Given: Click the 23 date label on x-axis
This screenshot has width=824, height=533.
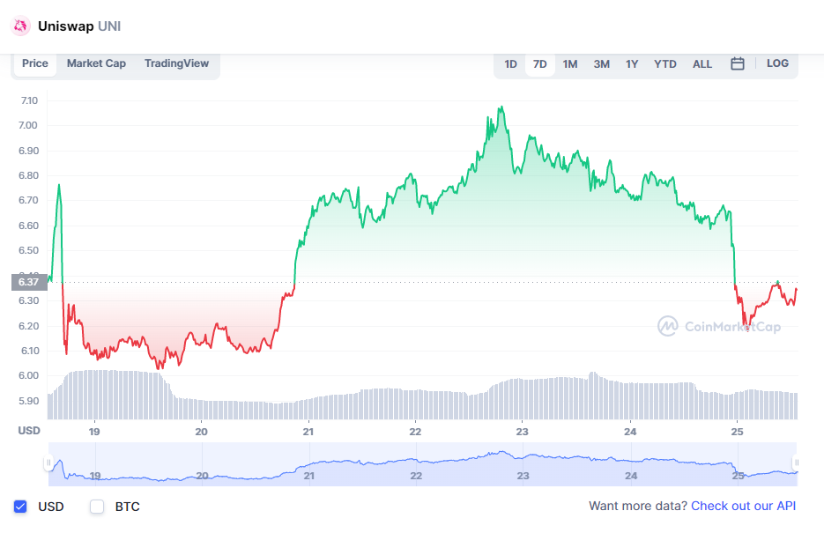Looking at the screenshot, I should pyautogui.click(x=522, y=432).
